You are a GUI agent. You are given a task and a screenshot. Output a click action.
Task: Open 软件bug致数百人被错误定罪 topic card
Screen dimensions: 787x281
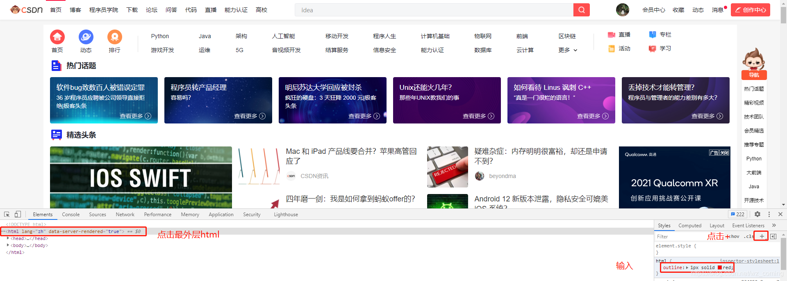pos(104,100)
